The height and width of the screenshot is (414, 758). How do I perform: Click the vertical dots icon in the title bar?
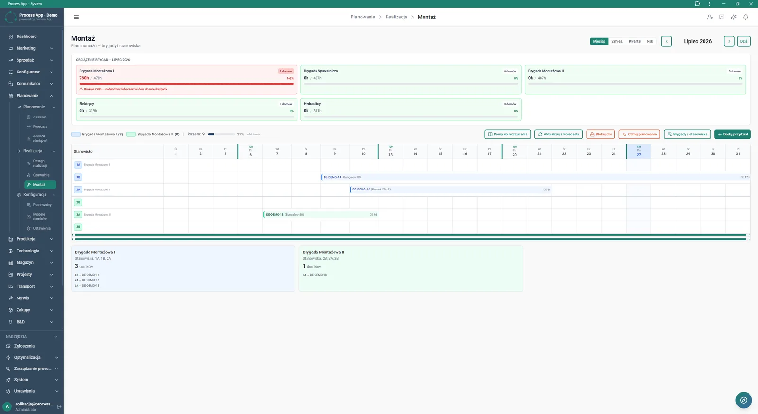709,4
